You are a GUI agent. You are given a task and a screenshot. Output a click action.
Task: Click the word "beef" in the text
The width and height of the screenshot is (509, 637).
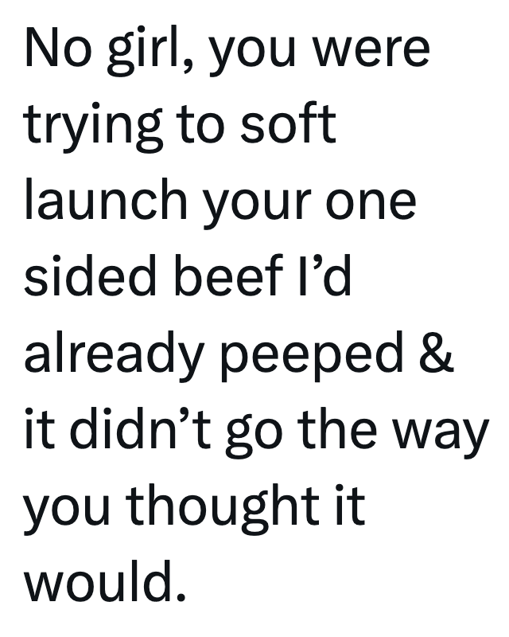tap(228, 276)
